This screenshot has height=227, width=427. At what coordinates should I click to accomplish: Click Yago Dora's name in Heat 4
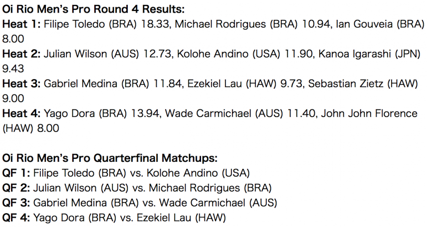tap(69, 113)
